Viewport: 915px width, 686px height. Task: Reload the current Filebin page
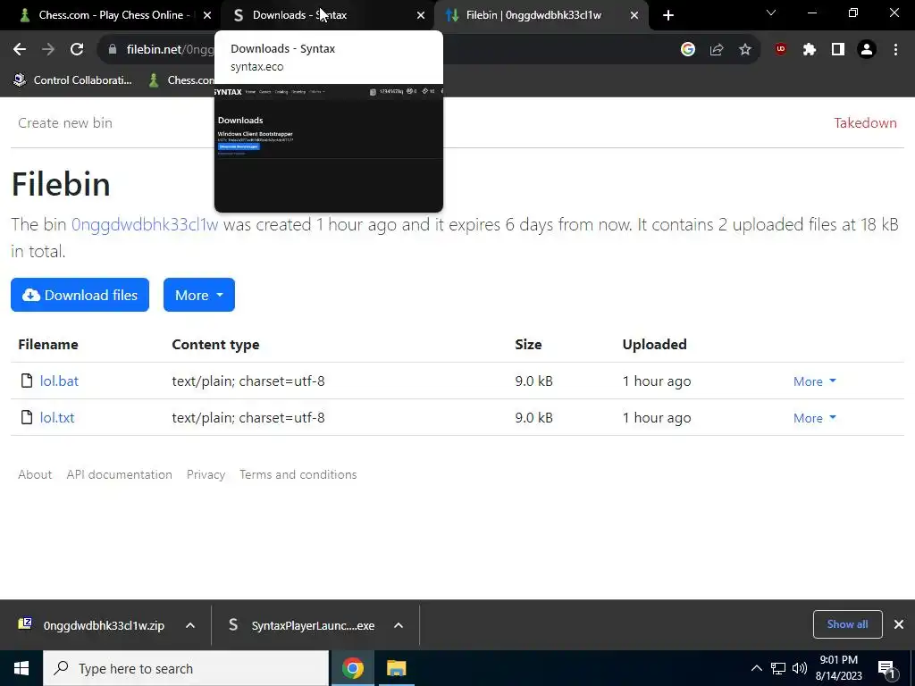(x=77, y=50)
